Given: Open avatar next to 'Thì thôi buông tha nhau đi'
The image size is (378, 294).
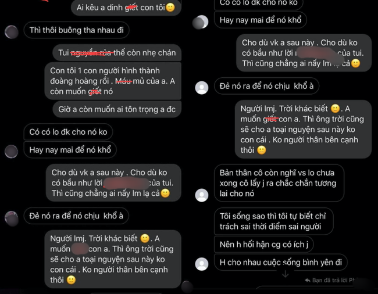Looking at the screenshot, I should 12,32.
